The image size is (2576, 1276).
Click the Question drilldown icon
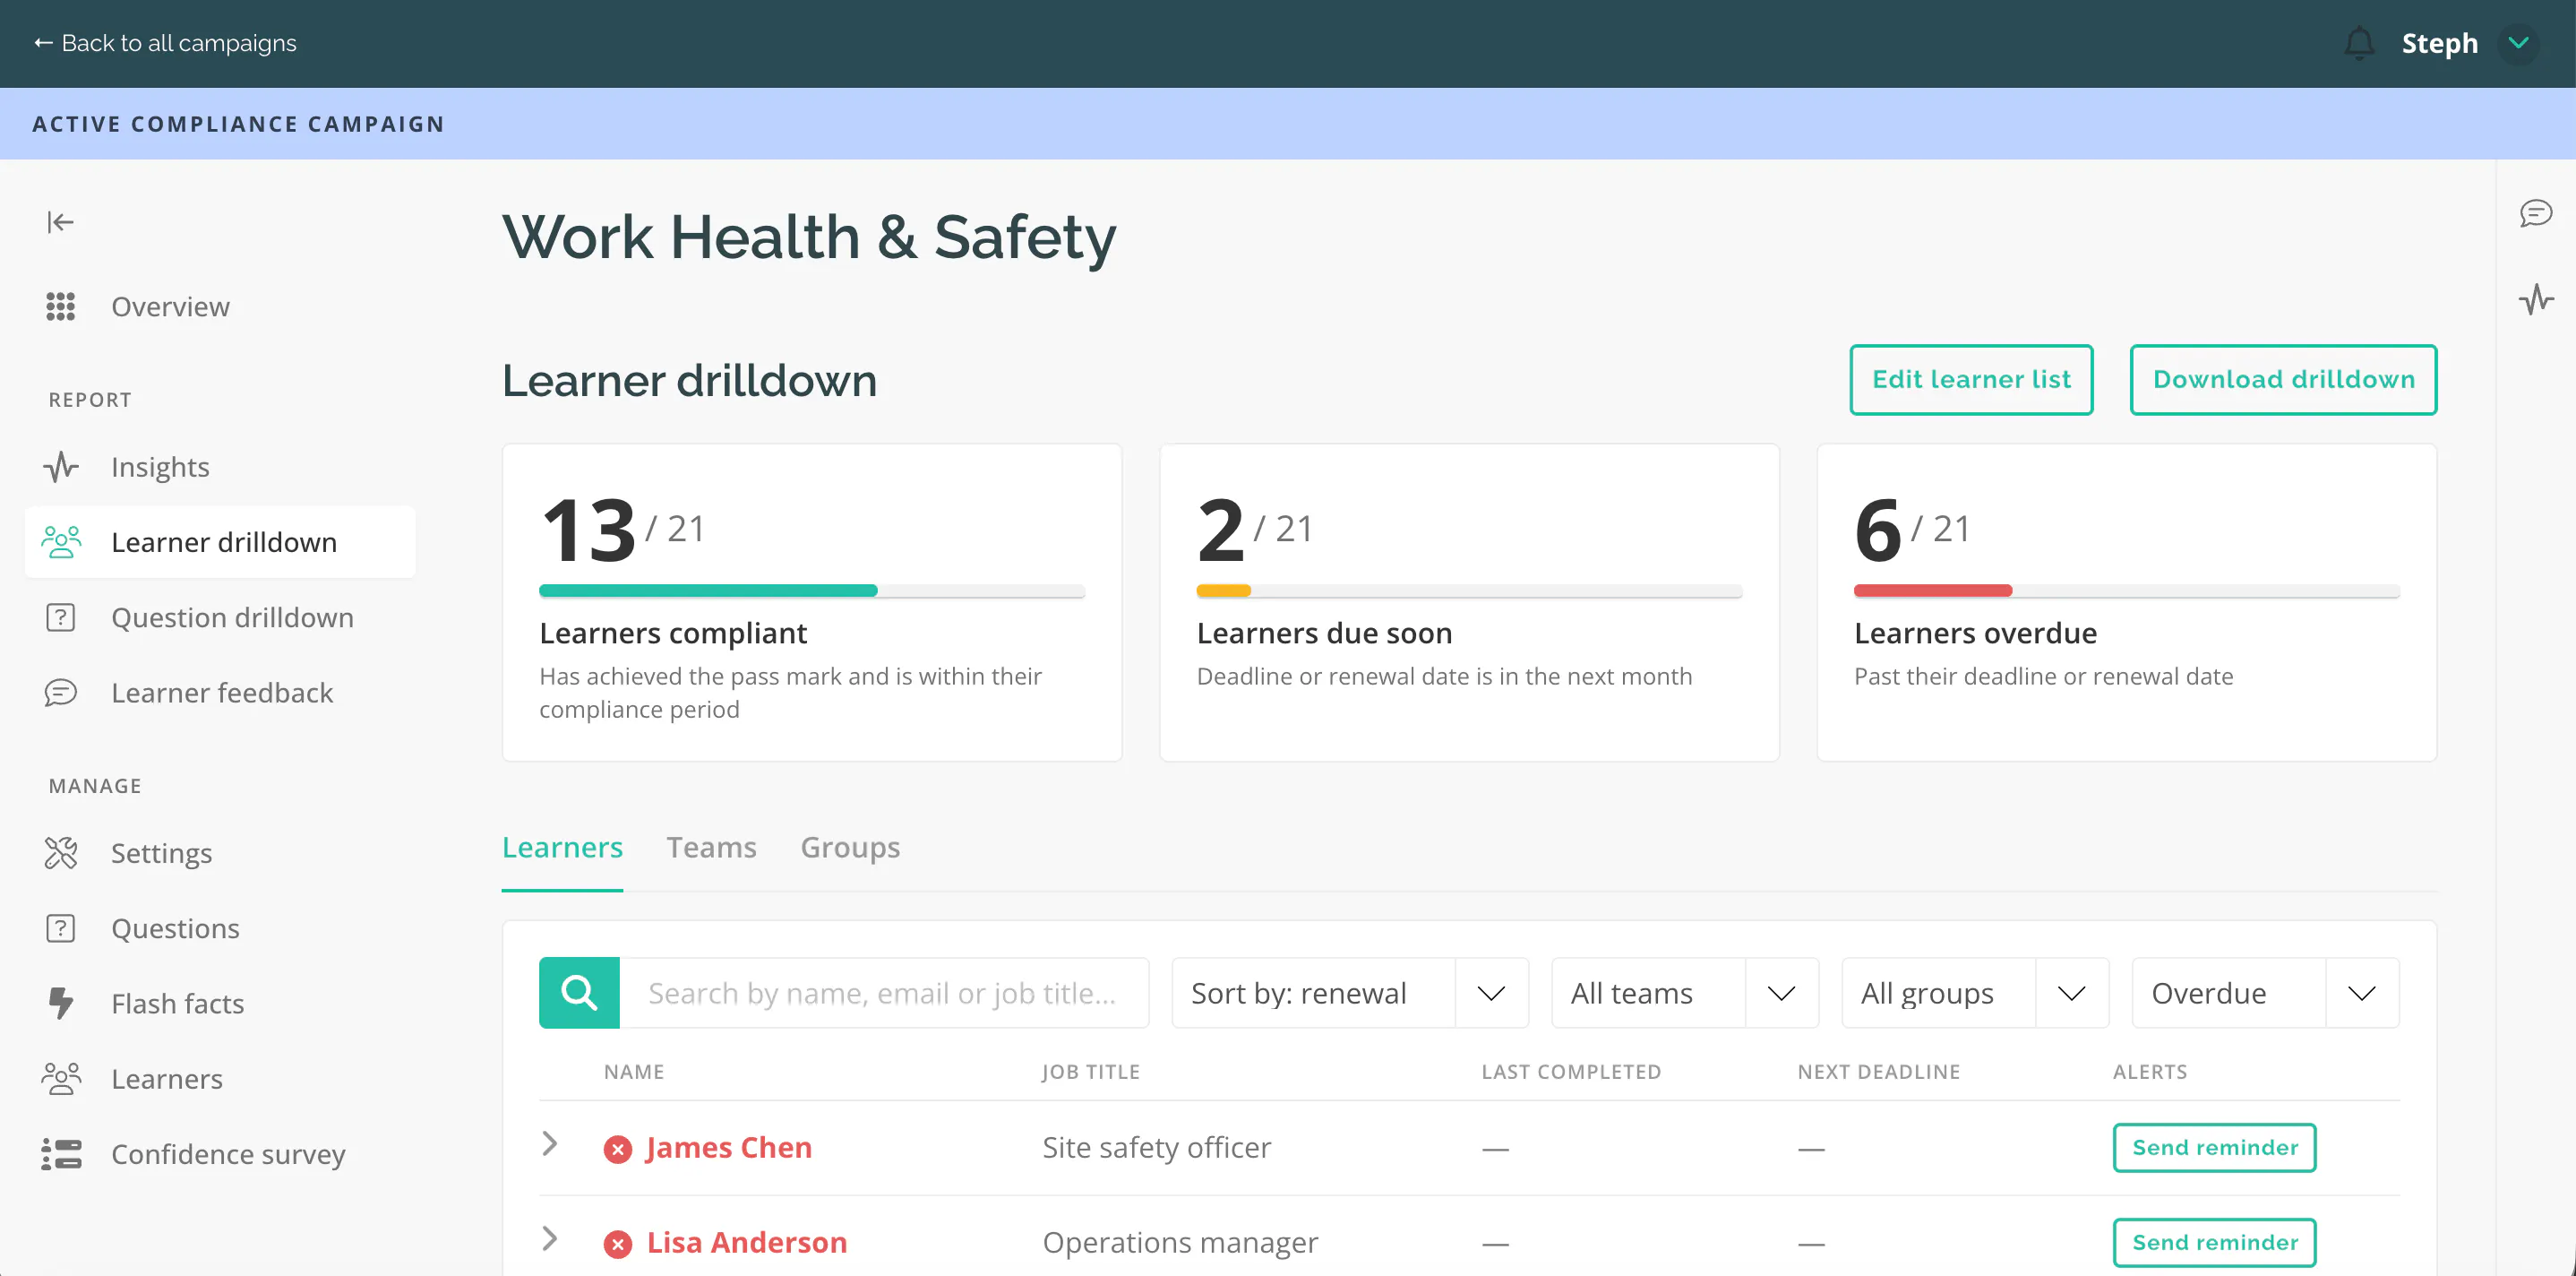(61, 617)
